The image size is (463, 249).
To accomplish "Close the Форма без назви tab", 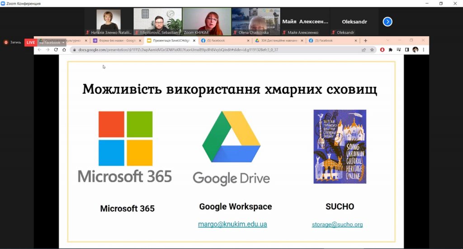I will click(140, 40).
